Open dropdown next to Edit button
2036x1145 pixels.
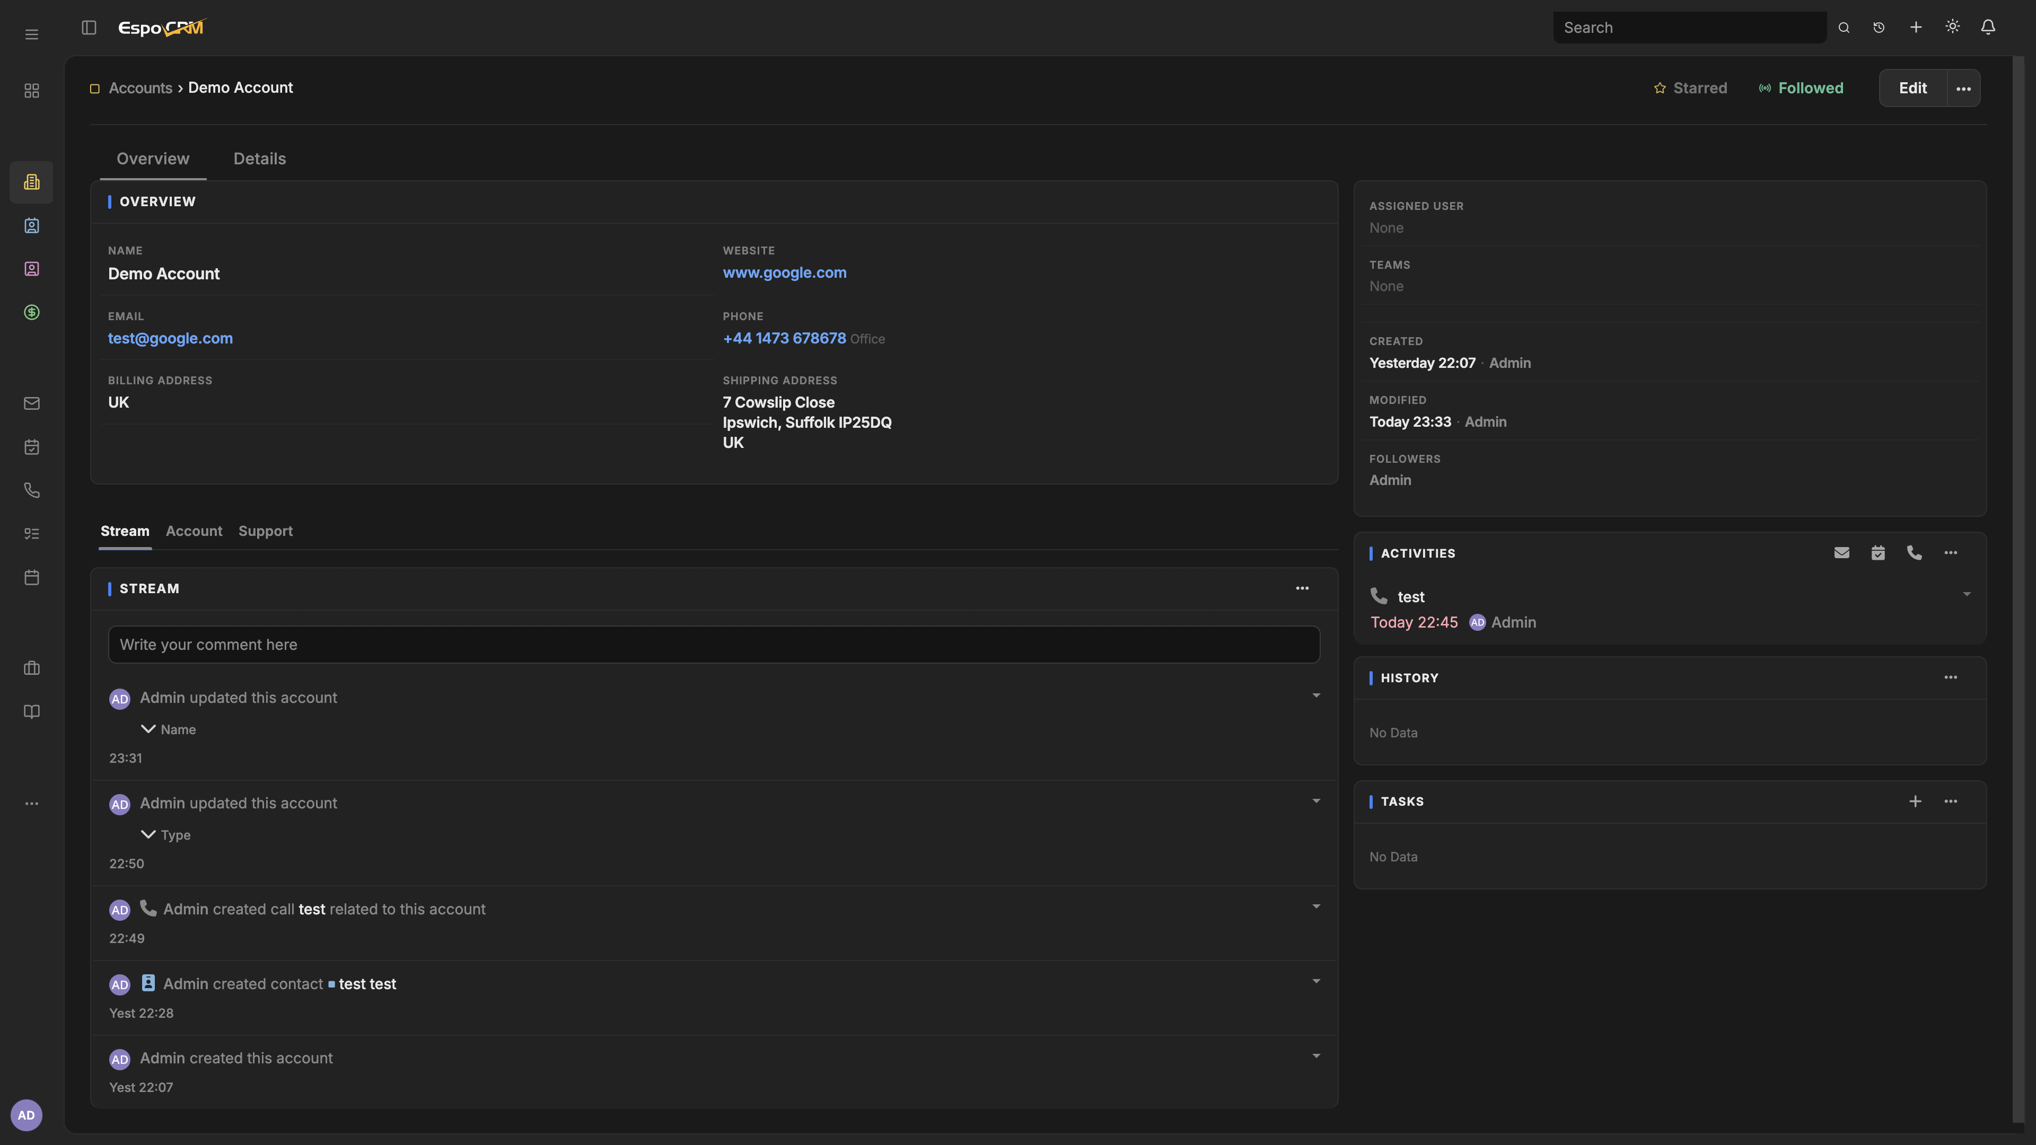point(1963,89)
